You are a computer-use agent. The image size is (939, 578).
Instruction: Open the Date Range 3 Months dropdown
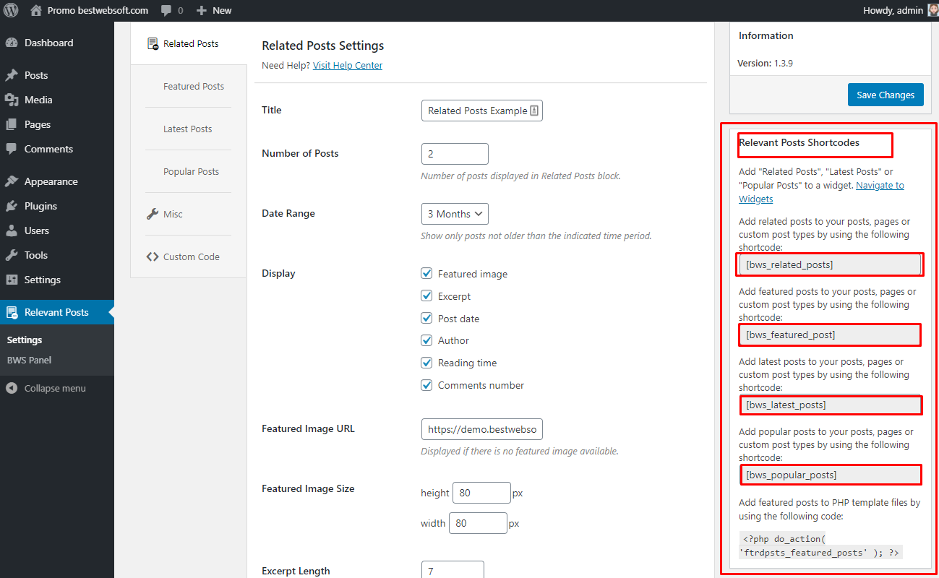point(455,214)
